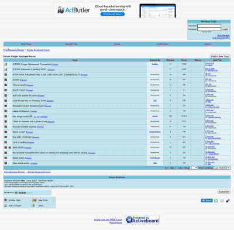Open Search in the navigation bar
Image resolution: width=234 pixels, height=230 pixels.
click(208, 44)
